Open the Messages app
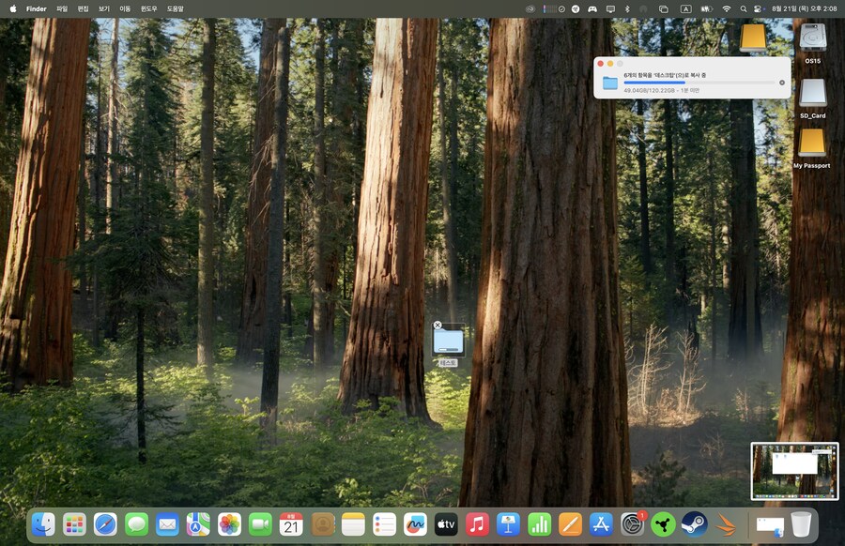The image size is (845, 546). click(136, 523)
